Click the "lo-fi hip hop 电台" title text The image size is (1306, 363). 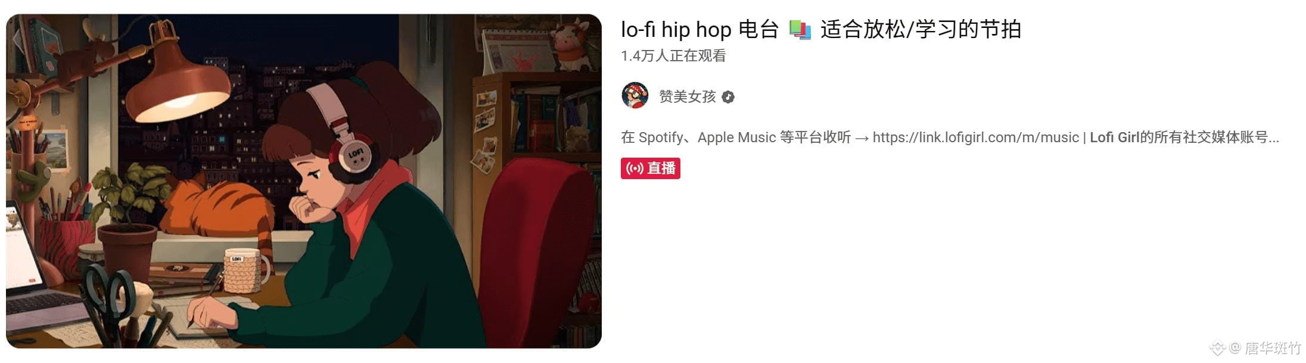pos(699,30)
